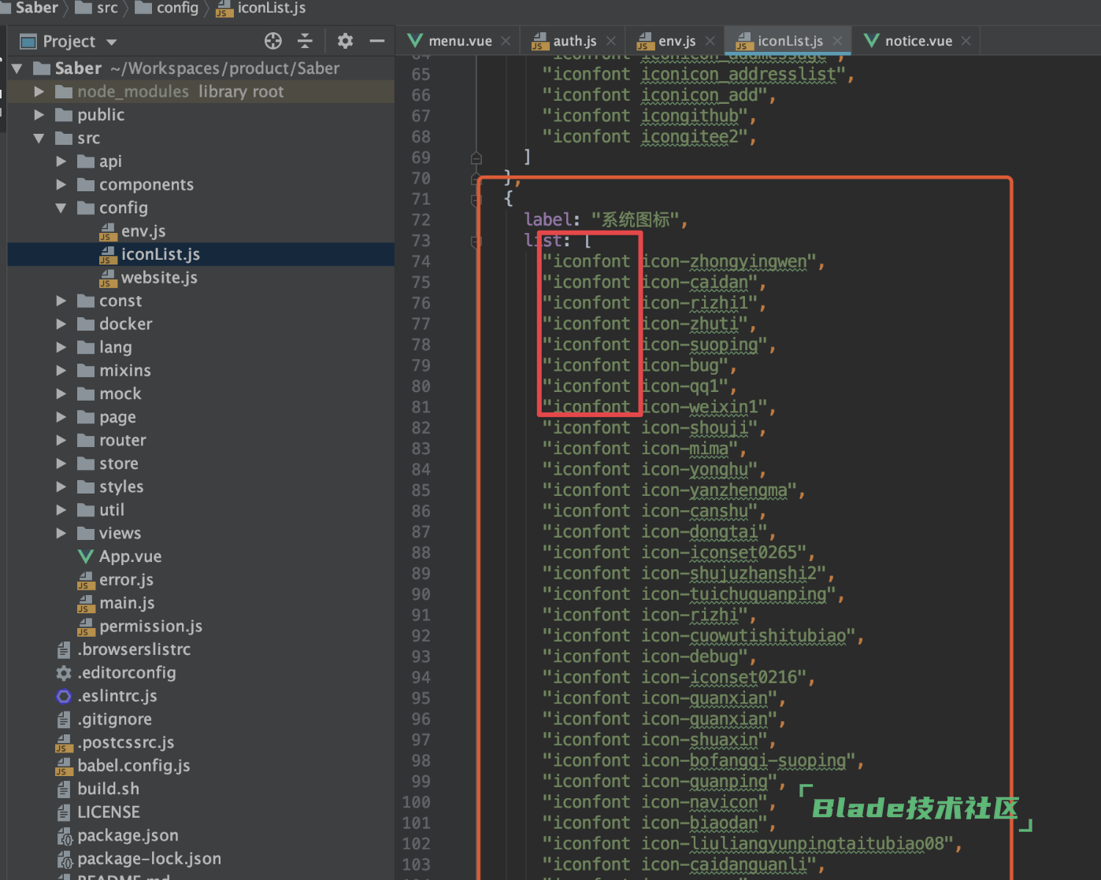Click line number 88 in the gutter
1101x880 pixels.
pyautogui.click(x=421, y=553)
